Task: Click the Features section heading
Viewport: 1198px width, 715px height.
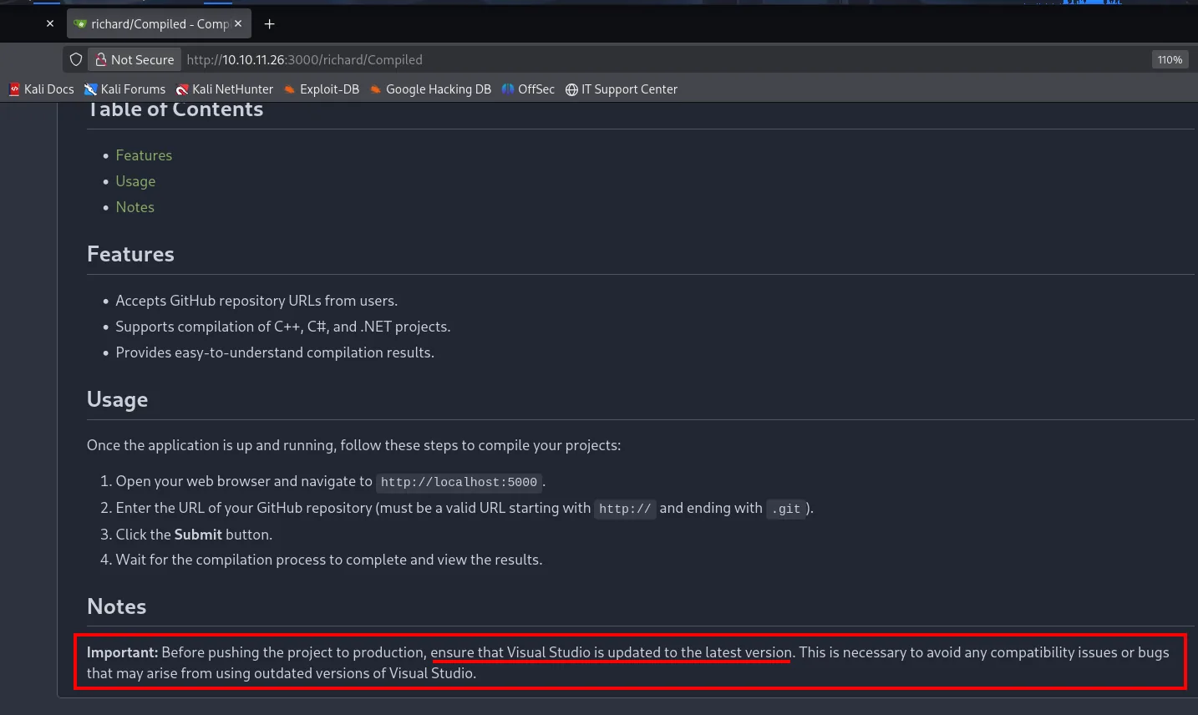Action: [x=130, y=254]
